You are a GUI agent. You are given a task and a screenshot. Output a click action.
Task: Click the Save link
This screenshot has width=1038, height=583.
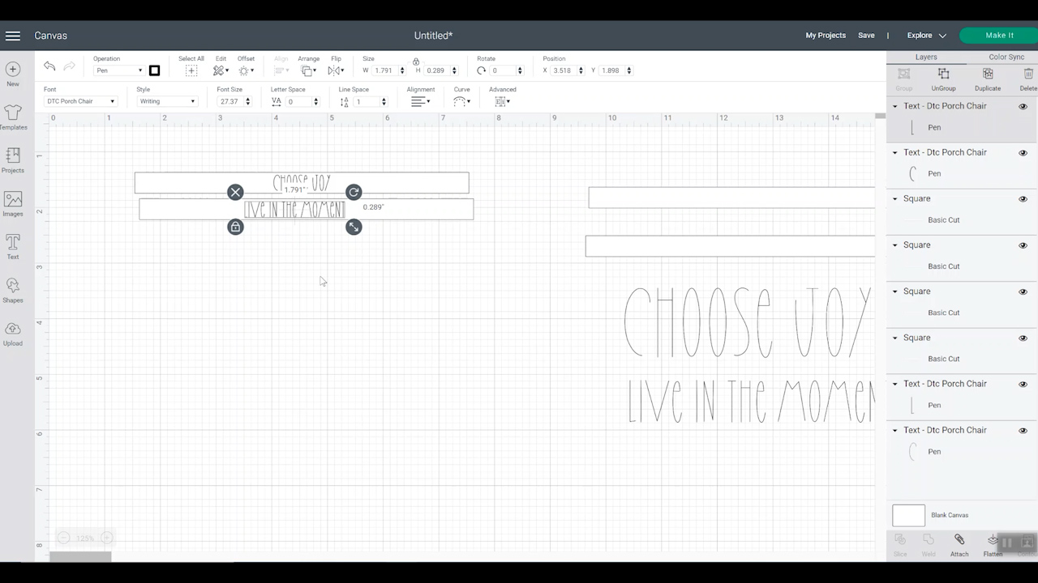click(x=866, y=36)
